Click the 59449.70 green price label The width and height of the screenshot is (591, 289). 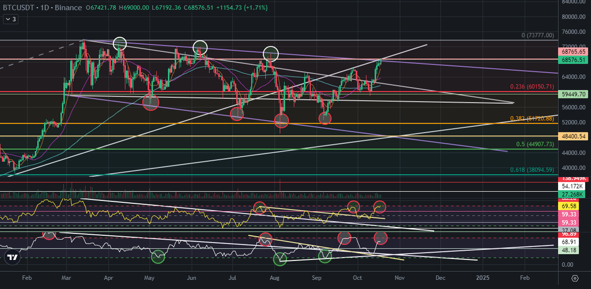[x=572, y=94]
